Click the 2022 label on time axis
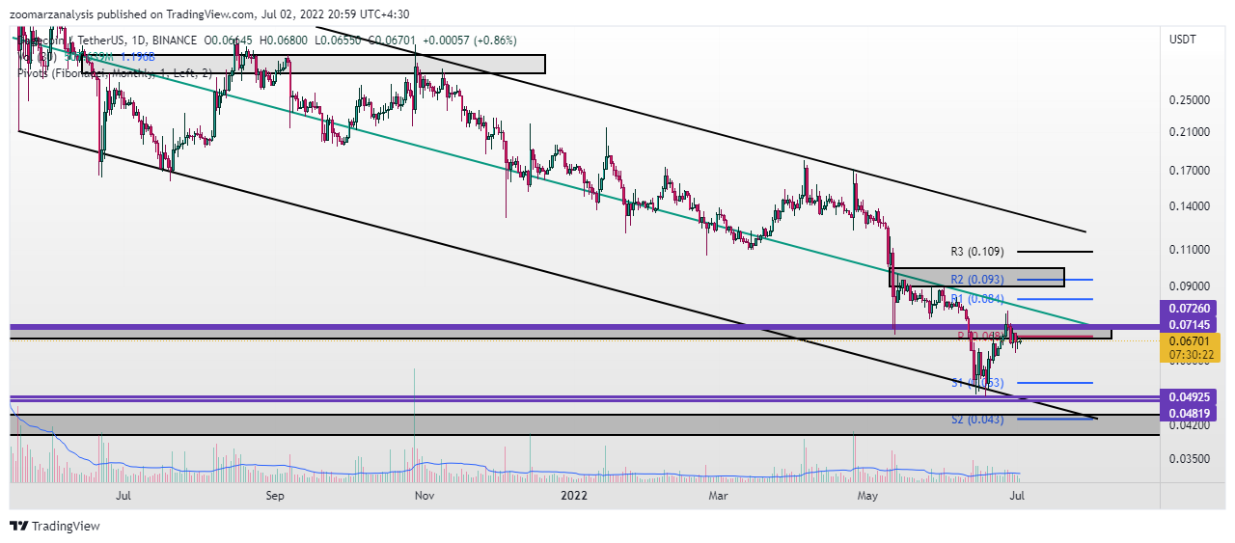Screen dimensions: 1235x543 (x=573, y=496)
